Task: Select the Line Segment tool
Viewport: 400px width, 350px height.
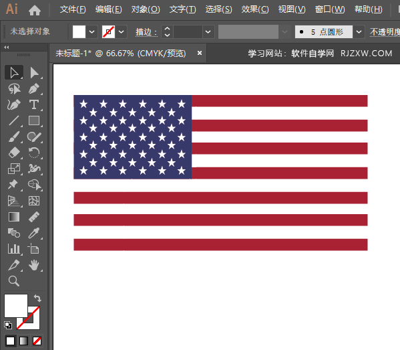Action: [14, 120]
